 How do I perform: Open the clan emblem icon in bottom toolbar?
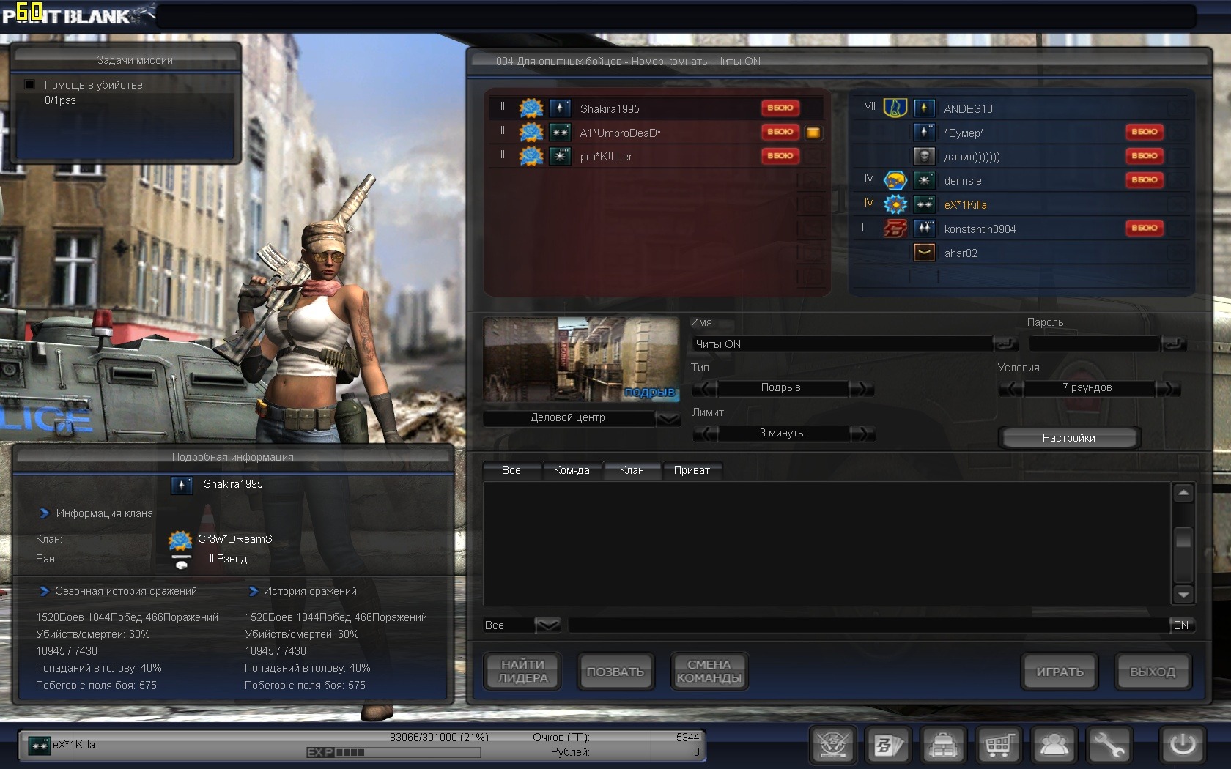(832, 746)
